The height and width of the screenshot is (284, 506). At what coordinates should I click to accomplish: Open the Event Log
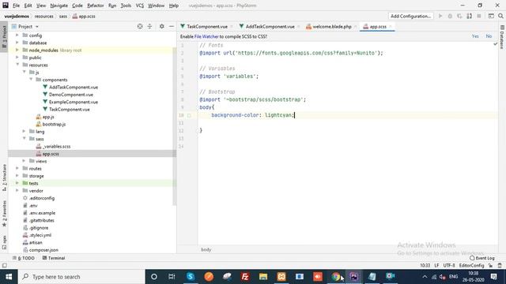pyautogui.click(x=482, y=258)
